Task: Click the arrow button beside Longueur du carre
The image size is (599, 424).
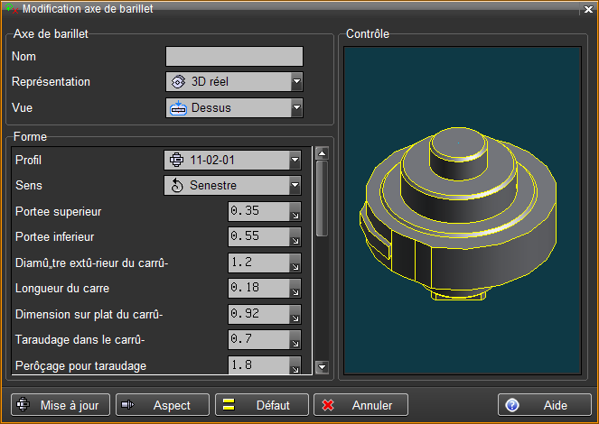Action: [x=295, y=289]
